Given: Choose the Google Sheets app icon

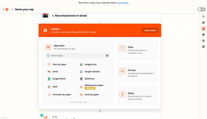Looking at the screenshot, I should point(49,79).
